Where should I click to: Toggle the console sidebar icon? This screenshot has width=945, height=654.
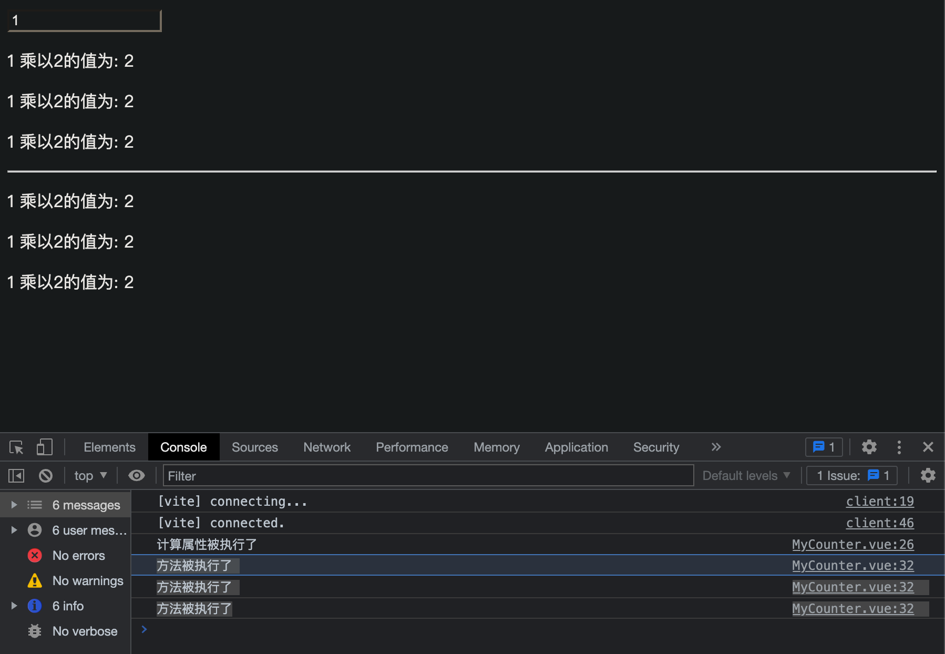pyautogui.click(x=16, y=476)
